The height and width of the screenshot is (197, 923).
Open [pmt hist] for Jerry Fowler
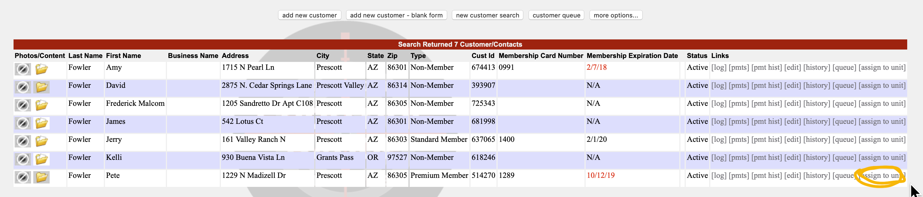point(766,139)
